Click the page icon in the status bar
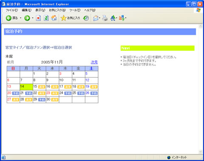Viewport: 204px width, 161px height. coord(3,157)
